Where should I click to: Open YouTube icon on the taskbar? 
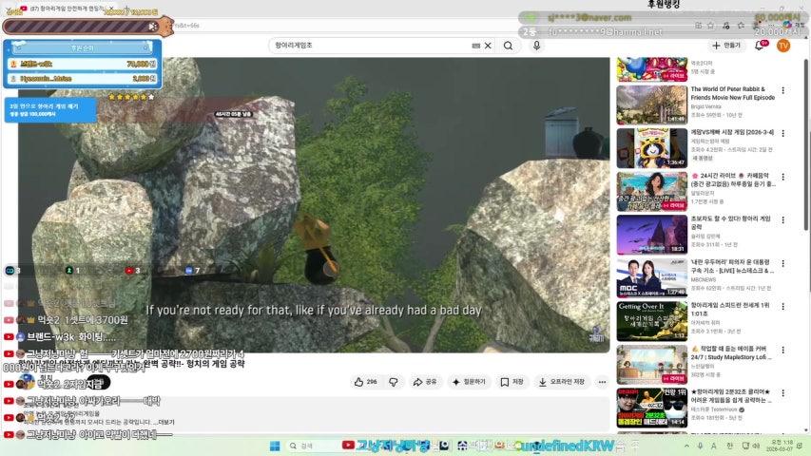pyautogui.click(x=348, y=446)
